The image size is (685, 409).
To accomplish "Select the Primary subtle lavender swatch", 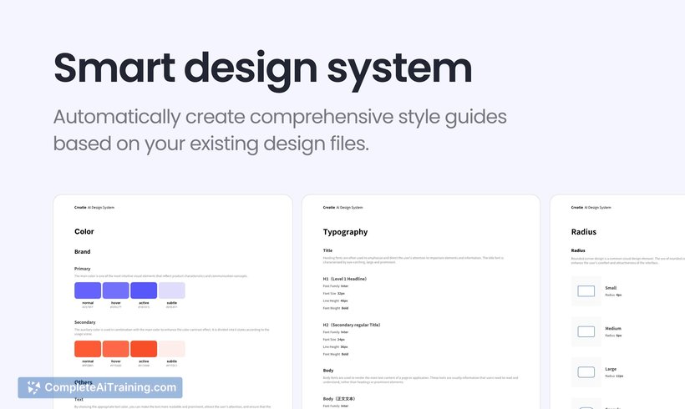I will [x=172, y=290].
